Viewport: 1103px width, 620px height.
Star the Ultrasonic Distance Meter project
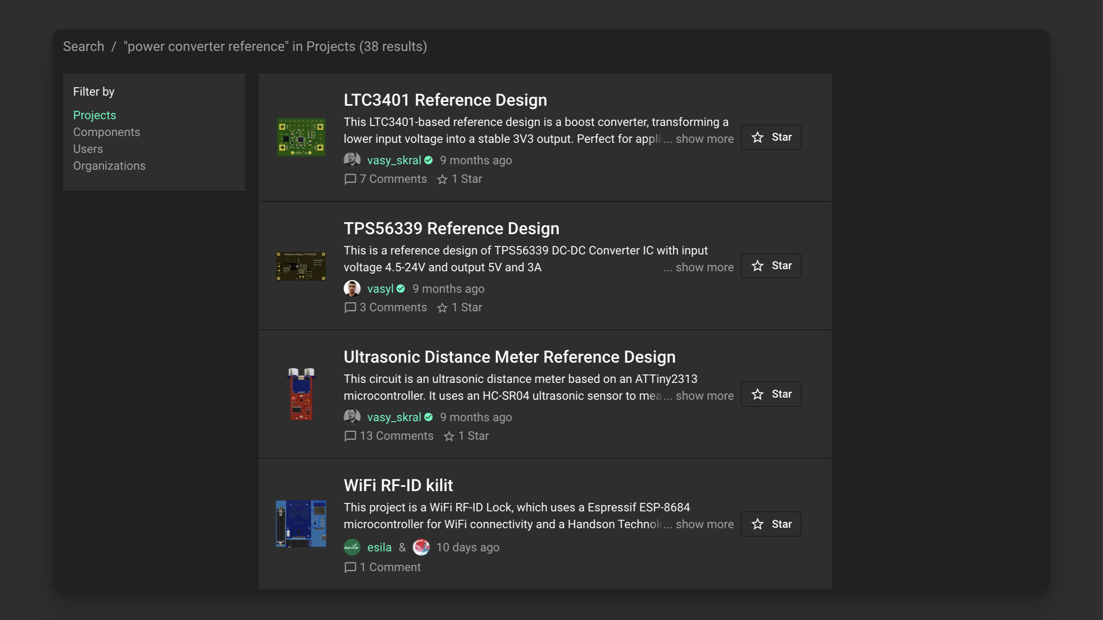[771, 394]
